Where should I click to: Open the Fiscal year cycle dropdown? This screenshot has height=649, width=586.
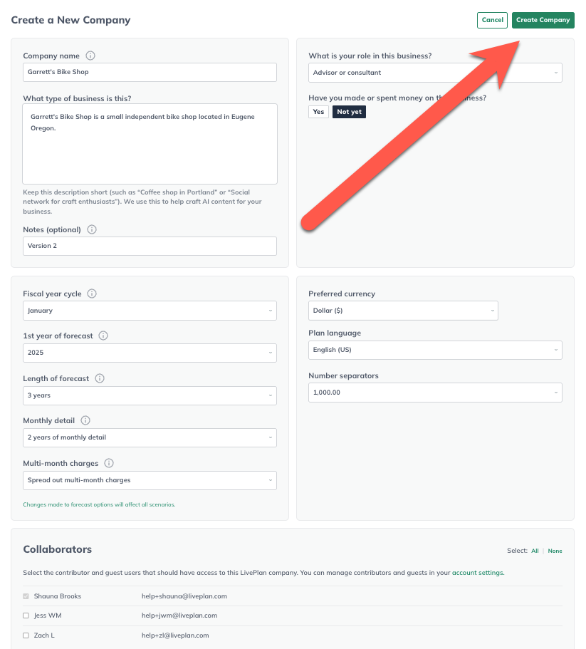(x=150, y=311)
